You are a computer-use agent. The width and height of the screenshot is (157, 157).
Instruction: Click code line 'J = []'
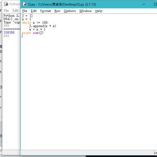(x=27, y=16)
